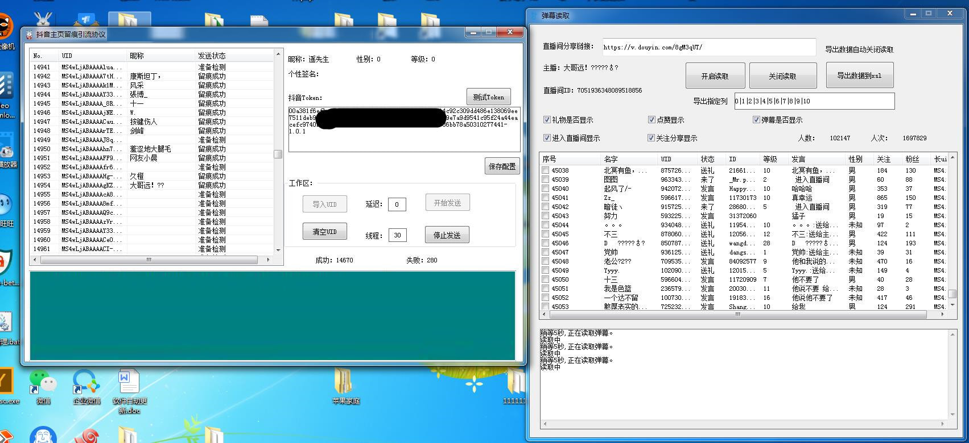The height and width of the screenshot is (443, 969).
Task: Click the 发送状态 column header
Action: [x=234, y=56]
